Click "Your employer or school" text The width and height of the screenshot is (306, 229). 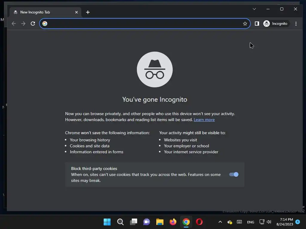coord(186,146)
